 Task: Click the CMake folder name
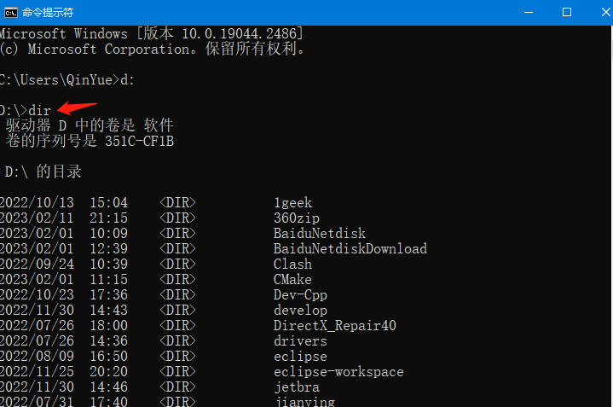(292, 280)
